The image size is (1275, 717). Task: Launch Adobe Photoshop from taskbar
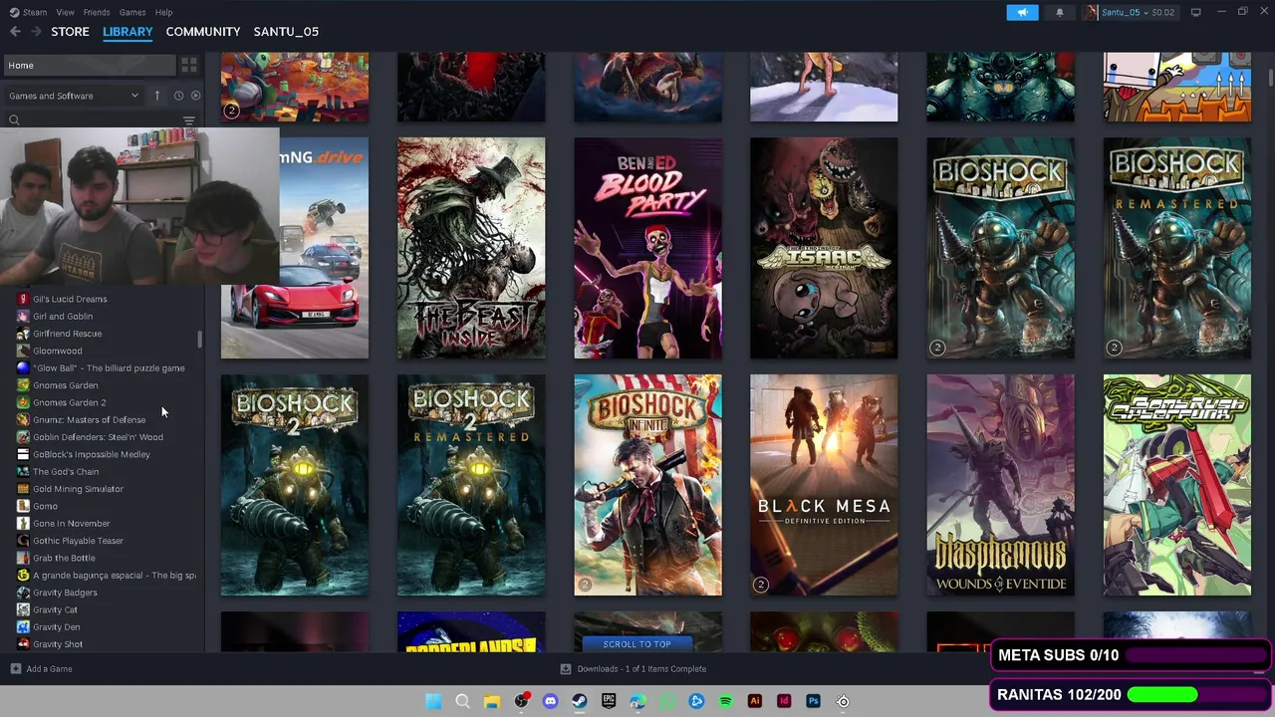tap(813, 701)
